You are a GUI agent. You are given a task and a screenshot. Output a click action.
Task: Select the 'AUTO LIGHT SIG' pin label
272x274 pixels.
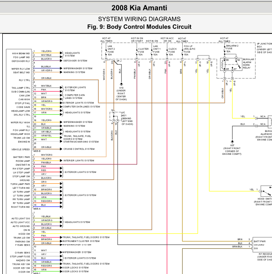pos(21,218)
